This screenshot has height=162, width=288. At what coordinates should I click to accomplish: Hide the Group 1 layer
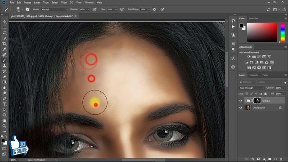click(241, 101)
